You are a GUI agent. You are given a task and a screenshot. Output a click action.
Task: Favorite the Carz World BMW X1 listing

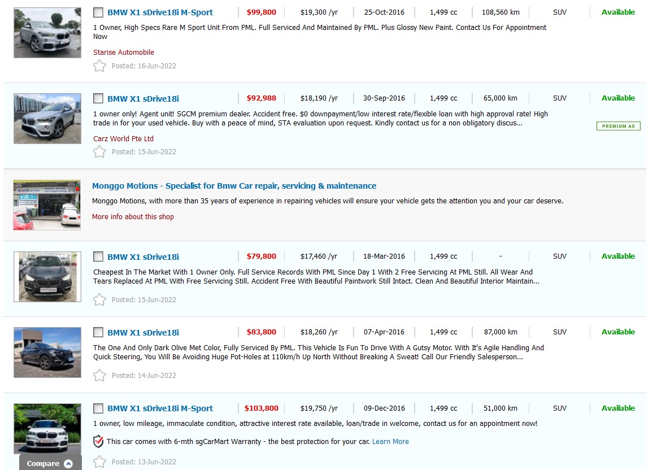coord(99,151)
